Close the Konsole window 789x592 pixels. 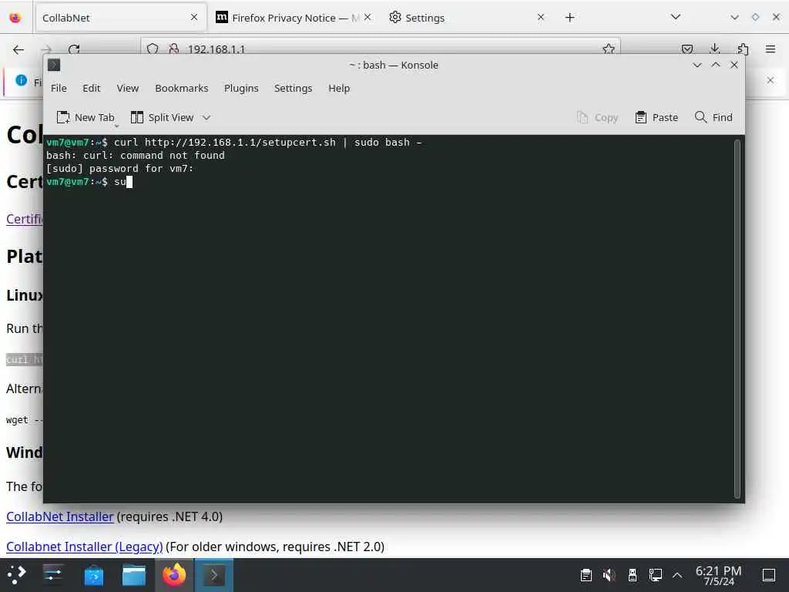pos(734,65)
